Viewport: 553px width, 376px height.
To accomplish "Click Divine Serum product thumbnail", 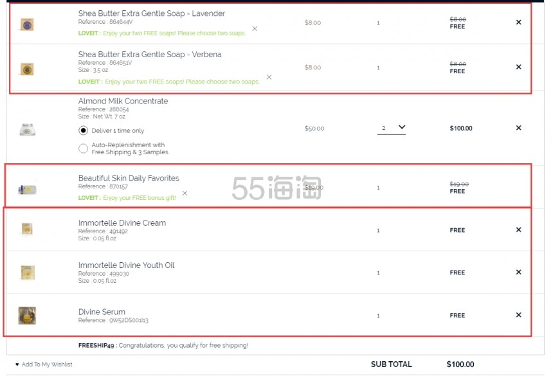I will coord(27,315).
